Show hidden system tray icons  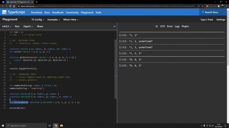(x=201, y=126)
